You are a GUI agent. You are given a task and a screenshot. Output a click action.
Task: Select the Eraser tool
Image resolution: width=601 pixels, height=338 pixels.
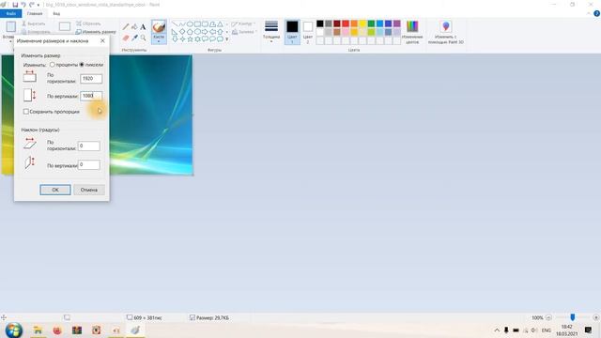coord(126,38)
